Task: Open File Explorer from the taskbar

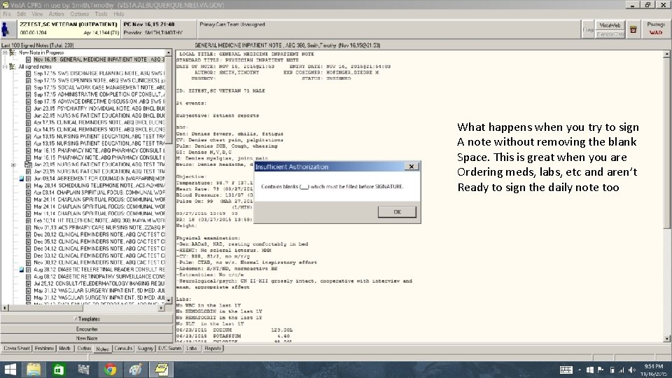Action: [34, 370]
